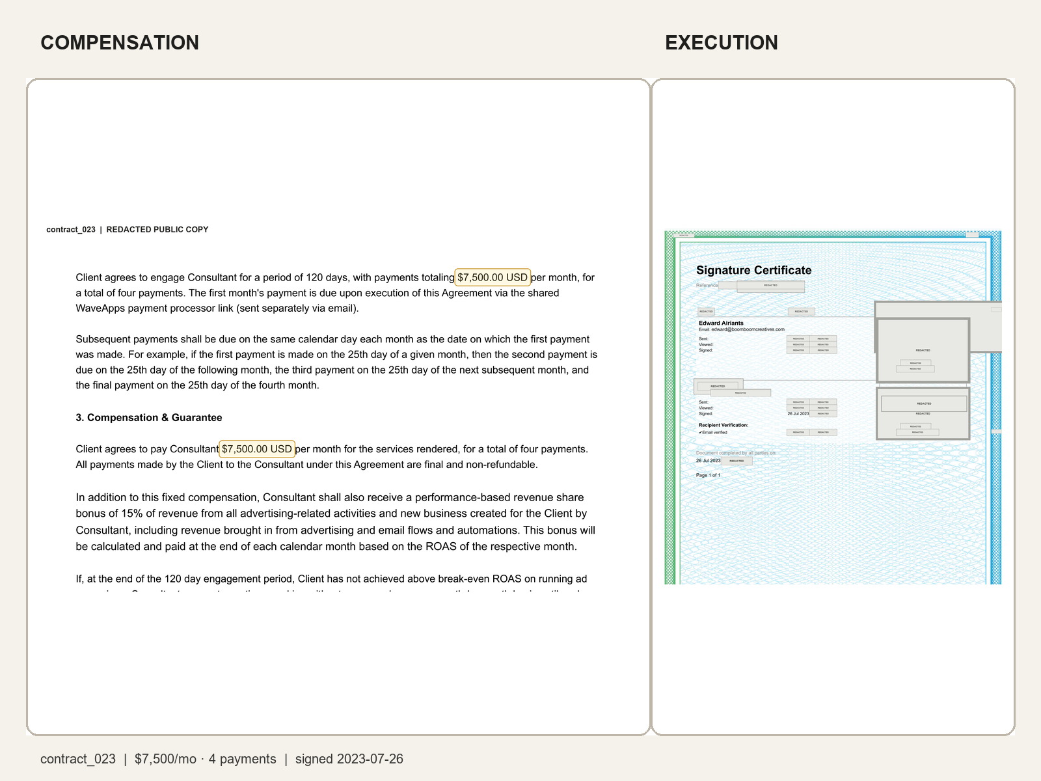Click the '26 Jul 2023' signed date in the second signer block
1041x781 pixels.
click(x=798, y=413)
